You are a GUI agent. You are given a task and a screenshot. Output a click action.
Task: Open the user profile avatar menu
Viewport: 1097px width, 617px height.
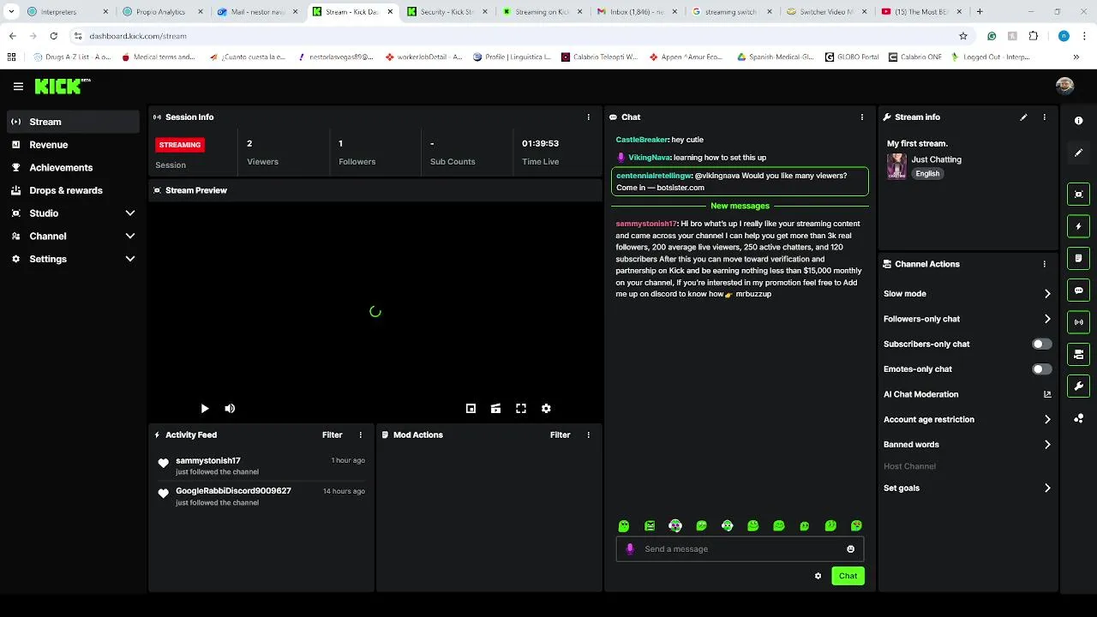click(1064, 86)
